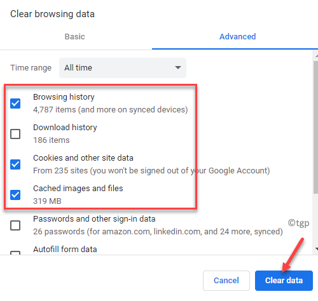Click the Cancel button
The image size is (318, 301).
coord(226,281)
